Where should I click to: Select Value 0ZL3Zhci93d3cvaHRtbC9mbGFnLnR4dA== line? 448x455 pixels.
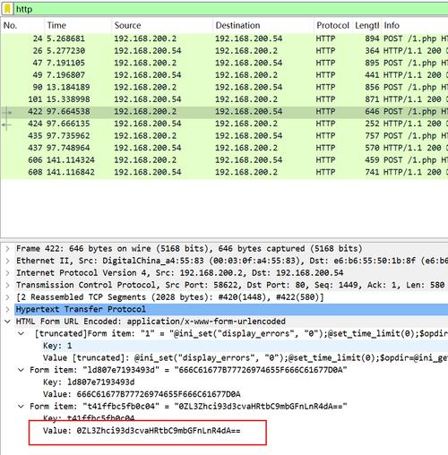pyautogui.click(x=142, y=431)
